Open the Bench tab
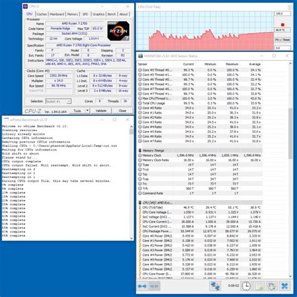The width and height of the screenshot is (297, 297). click(x=112, y=14)
